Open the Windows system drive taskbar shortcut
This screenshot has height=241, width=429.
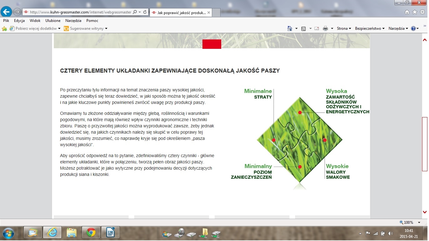coord(166,234)
